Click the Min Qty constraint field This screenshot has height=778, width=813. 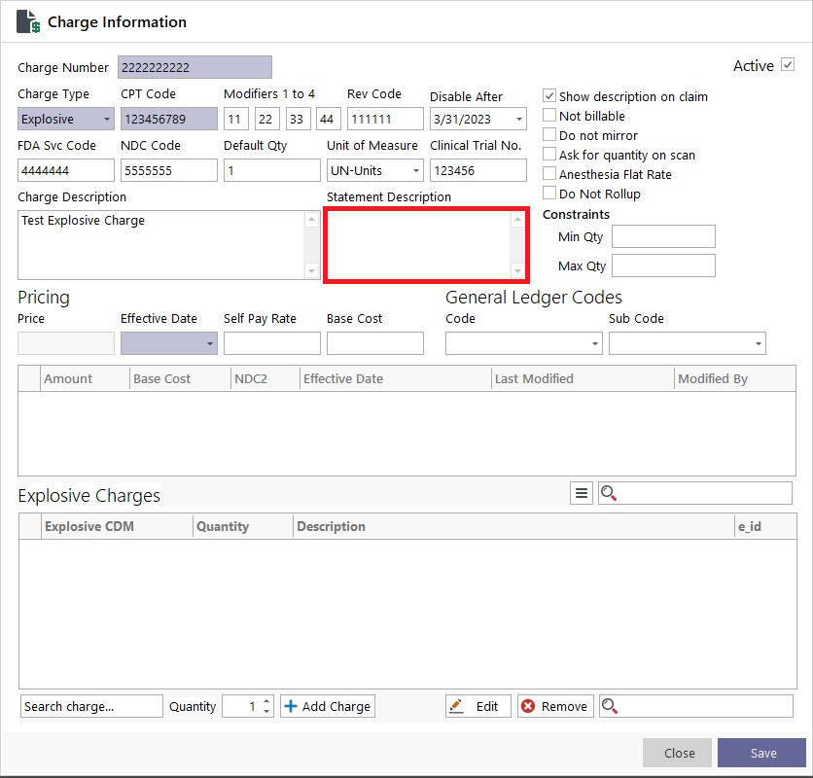663,236
